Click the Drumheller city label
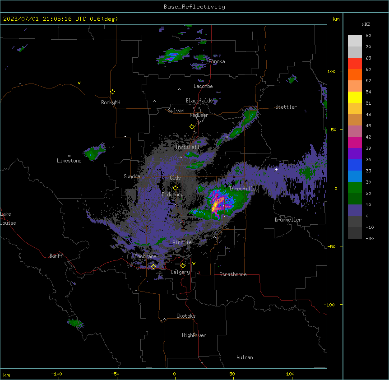The image size is (389, 380). 288,220
